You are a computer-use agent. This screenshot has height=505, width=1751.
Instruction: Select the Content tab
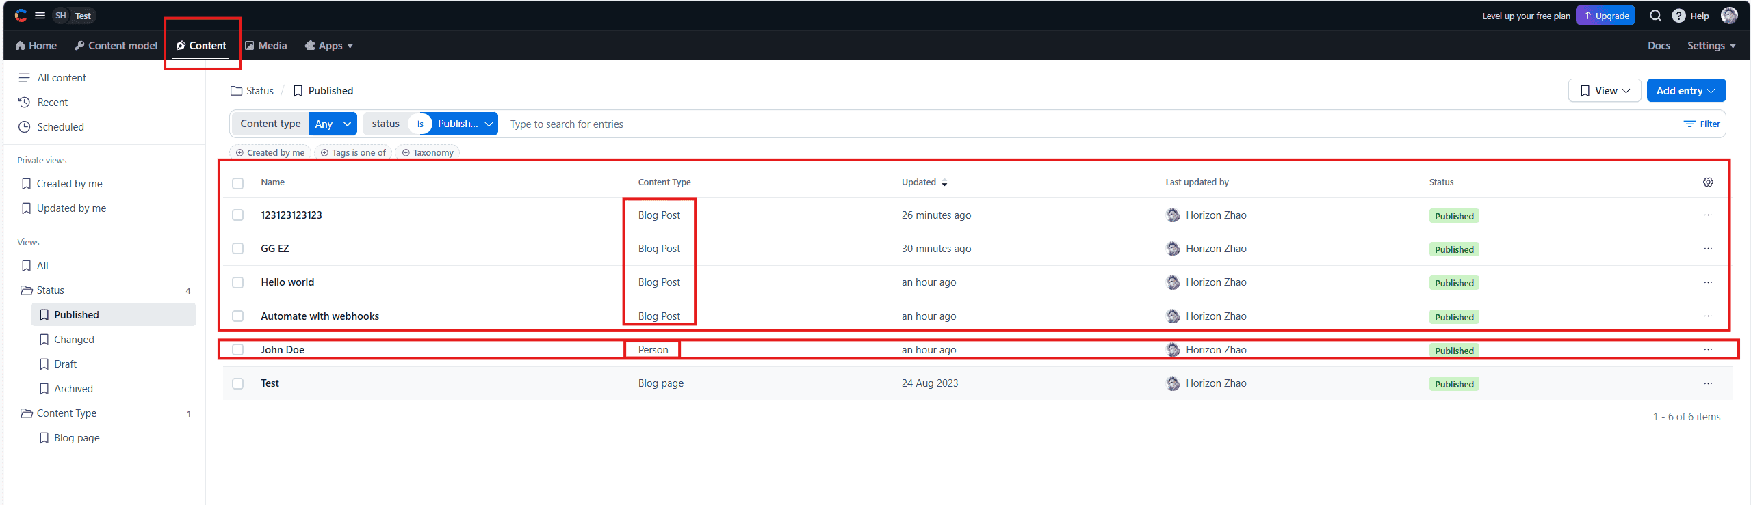(201, 46)
